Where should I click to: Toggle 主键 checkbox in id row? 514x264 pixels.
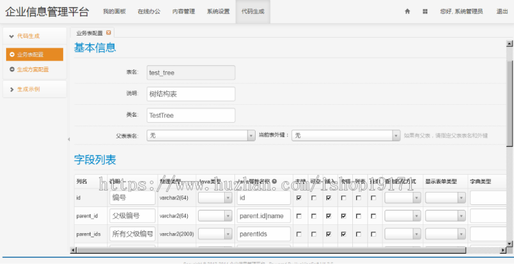(x=299, y=198)
